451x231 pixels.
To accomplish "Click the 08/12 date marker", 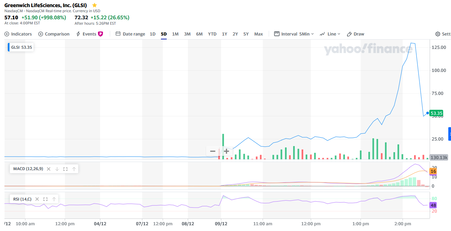I will tap(188, 224).
